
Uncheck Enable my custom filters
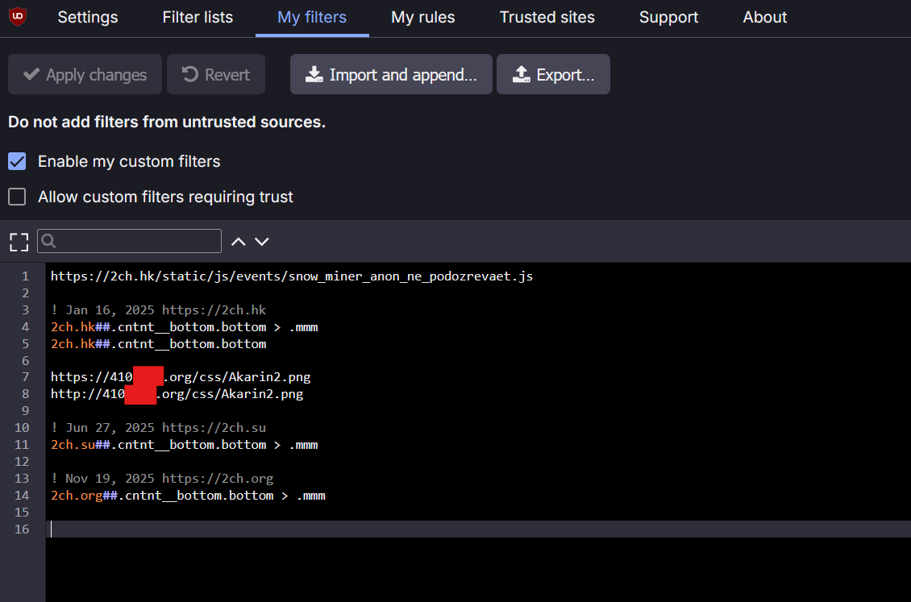[17, 161]
